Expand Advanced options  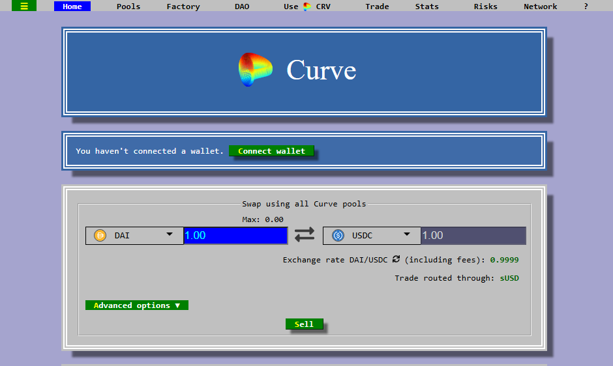click(x=137, y=305)
